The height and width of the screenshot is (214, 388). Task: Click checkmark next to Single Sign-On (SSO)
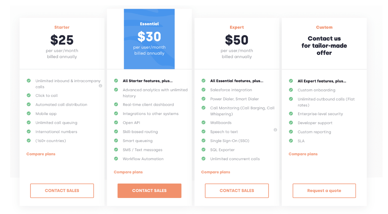coord(204,141)
